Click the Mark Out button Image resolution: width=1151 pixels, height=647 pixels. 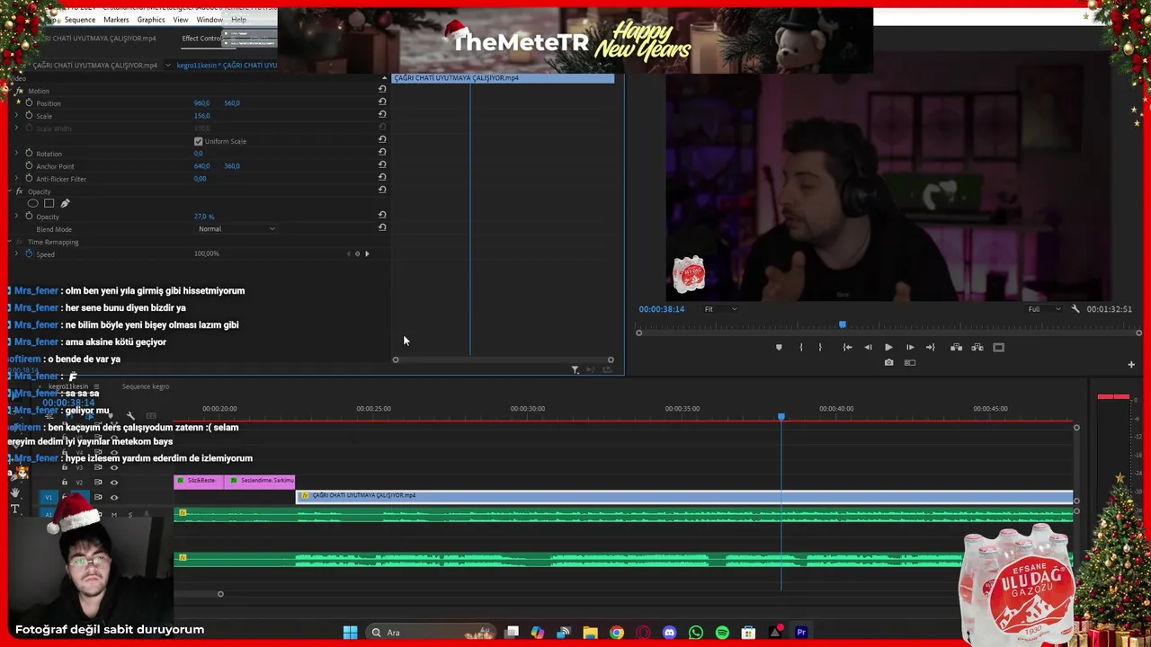pos(820,347)
